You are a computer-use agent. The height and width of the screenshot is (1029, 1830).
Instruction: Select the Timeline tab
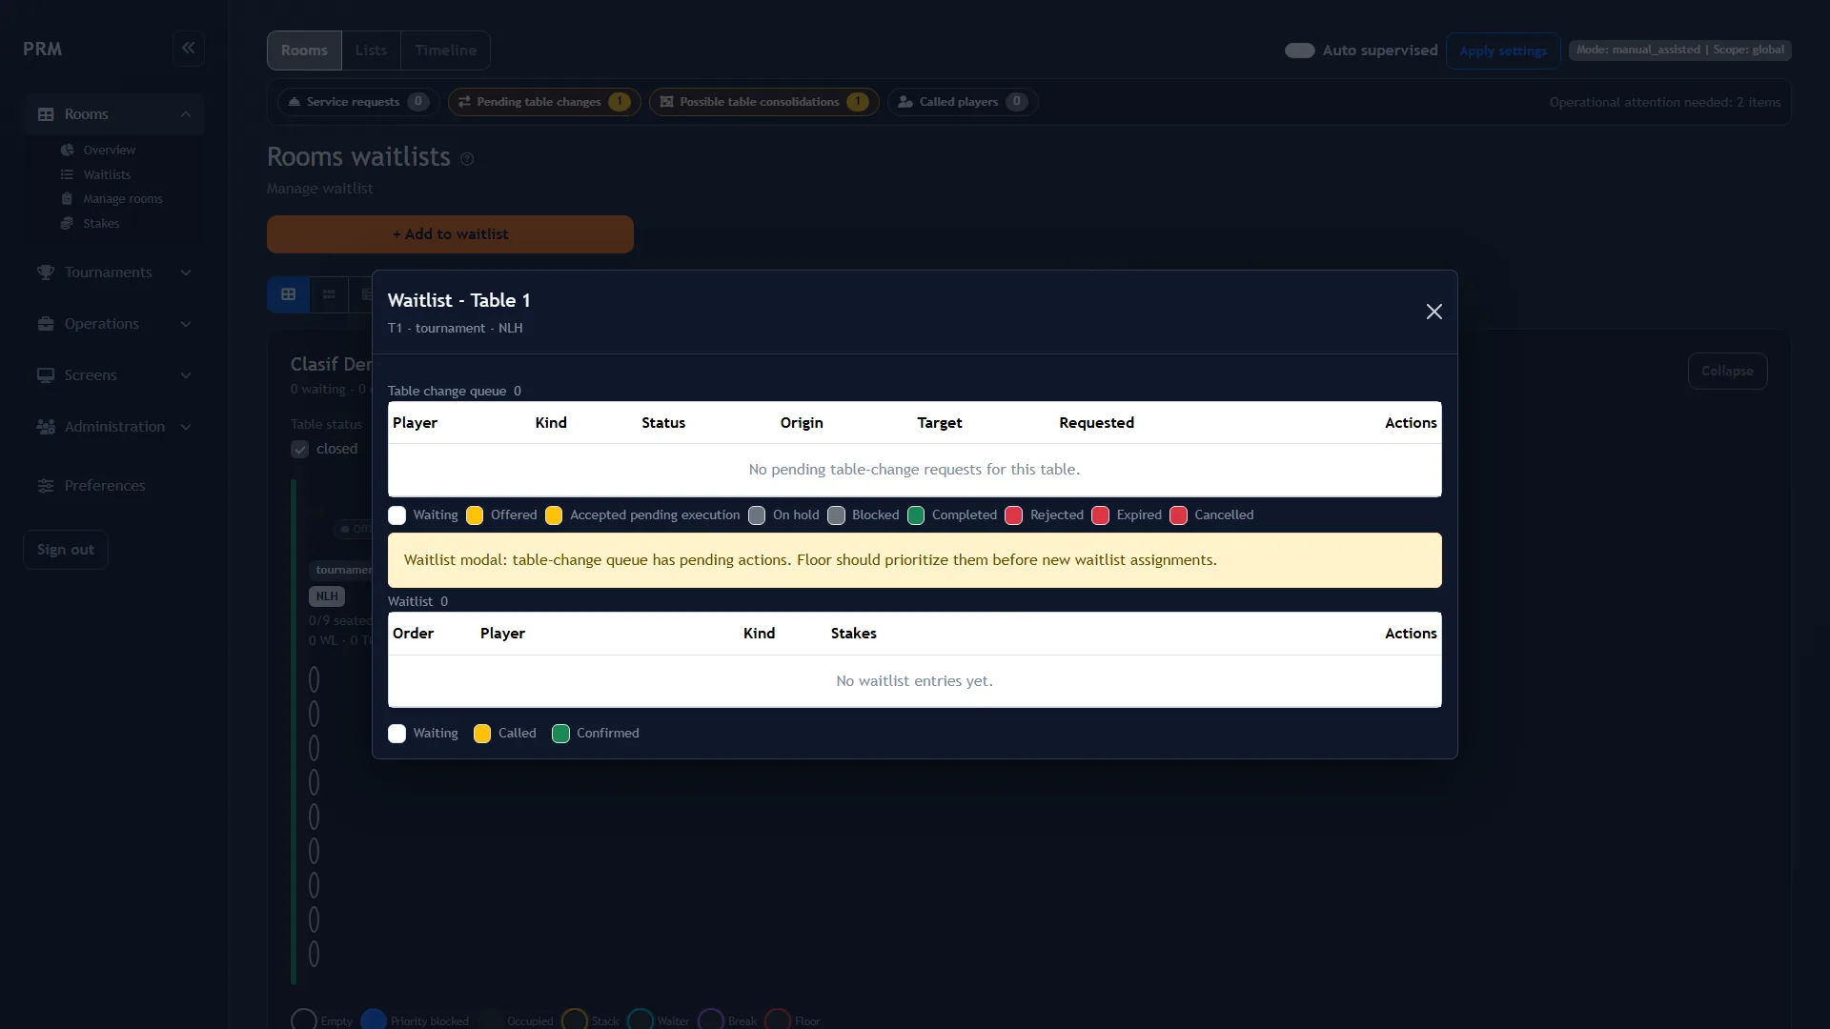445,50
